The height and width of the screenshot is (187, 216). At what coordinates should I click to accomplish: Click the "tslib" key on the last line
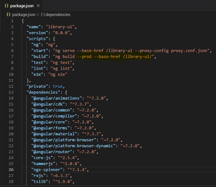tap(40, 181)
